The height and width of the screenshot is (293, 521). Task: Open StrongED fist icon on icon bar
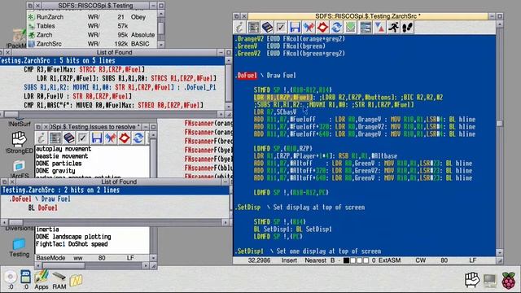472,280
